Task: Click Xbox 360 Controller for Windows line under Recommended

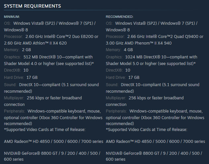Action: tap(155, 118)
